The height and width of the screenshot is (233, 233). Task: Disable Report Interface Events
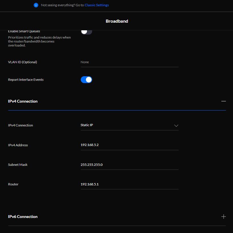click(86, 80)
